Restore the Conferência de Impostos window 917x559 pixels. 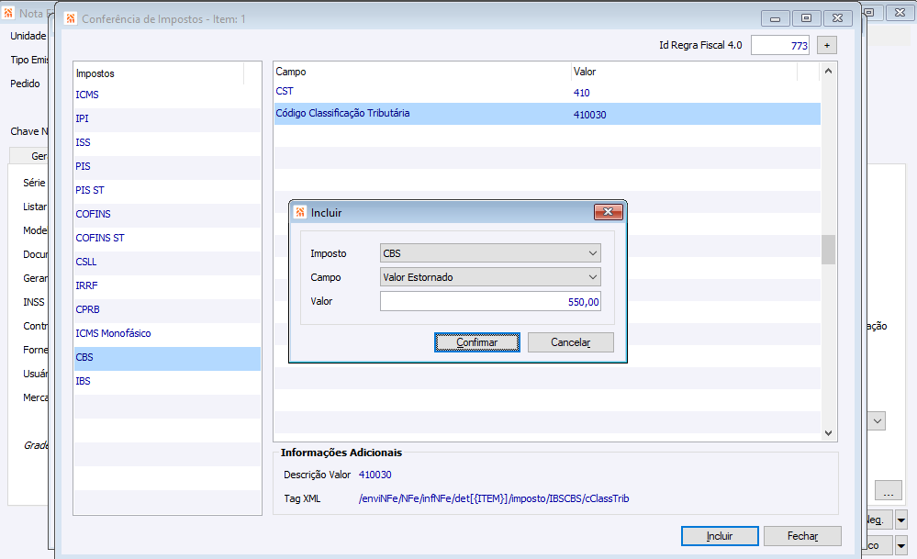[x=807, y=18]
